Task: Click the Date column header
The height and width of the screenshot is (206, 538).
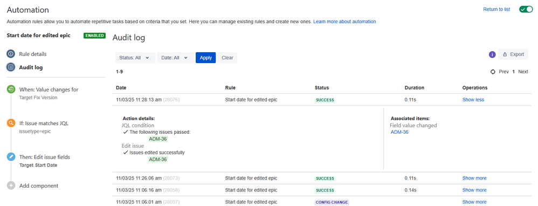Action: click(x=121, y=88)
